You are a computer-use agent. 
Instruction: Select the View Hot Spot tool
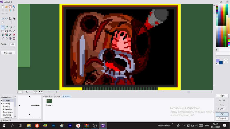coord(10,38)
